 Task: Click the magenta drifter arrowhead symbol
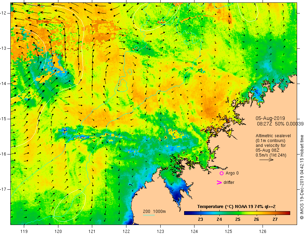219,182
